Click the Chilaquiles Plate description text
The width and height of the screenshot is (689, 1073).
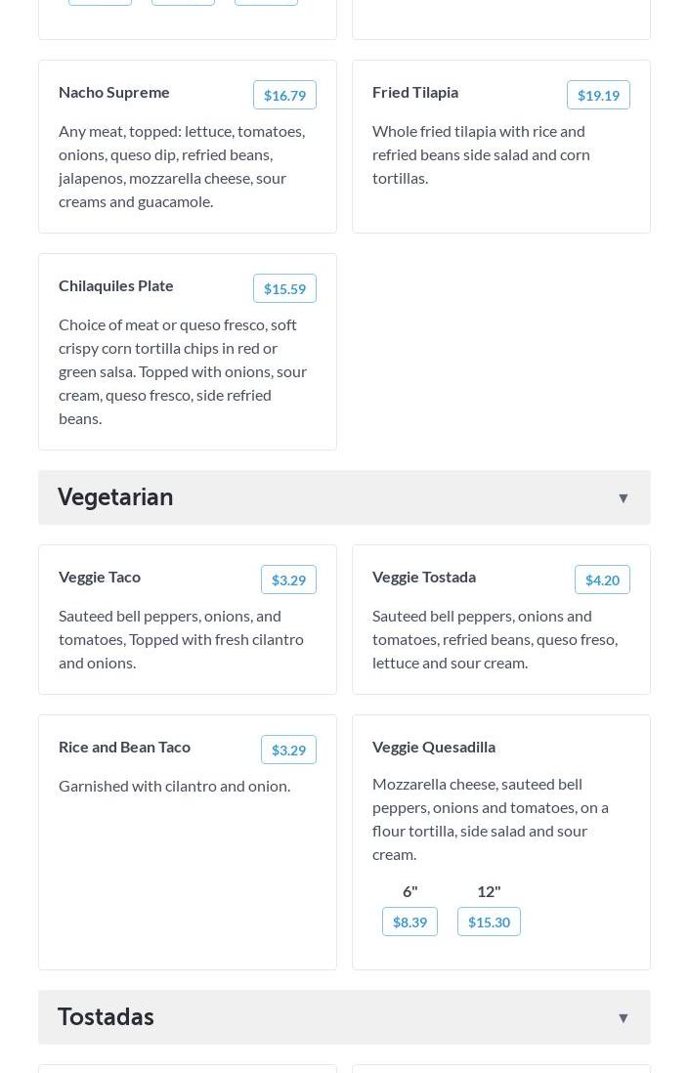(183, 371)
